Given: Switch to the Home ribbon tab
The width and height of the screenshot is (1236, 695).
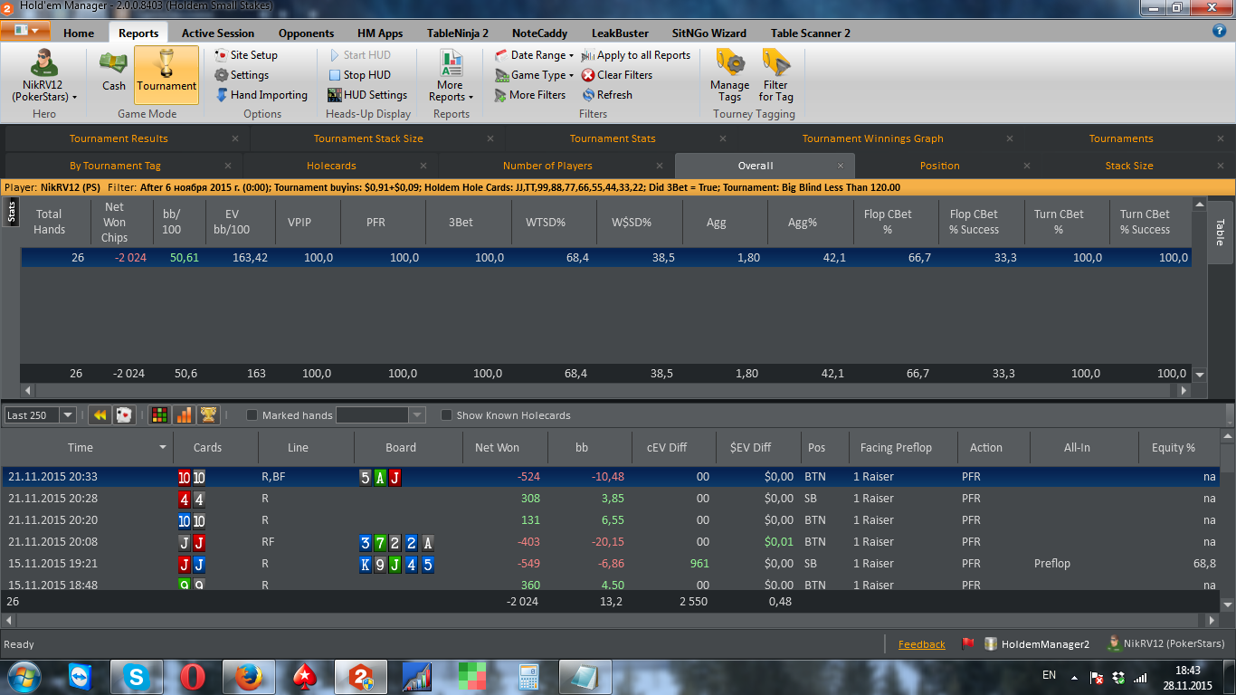Looking at the screenshot, I should (x=79, y=33).
